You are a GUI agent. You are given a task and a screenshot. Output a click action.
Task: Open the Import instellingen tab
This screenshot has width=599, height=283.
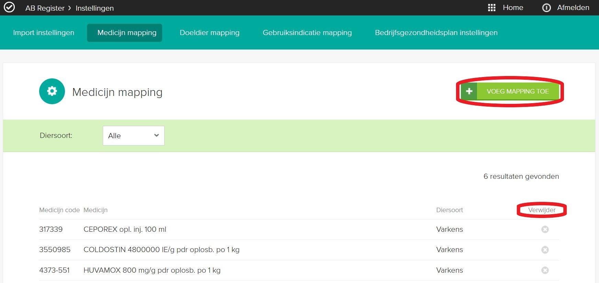[44, 33]
